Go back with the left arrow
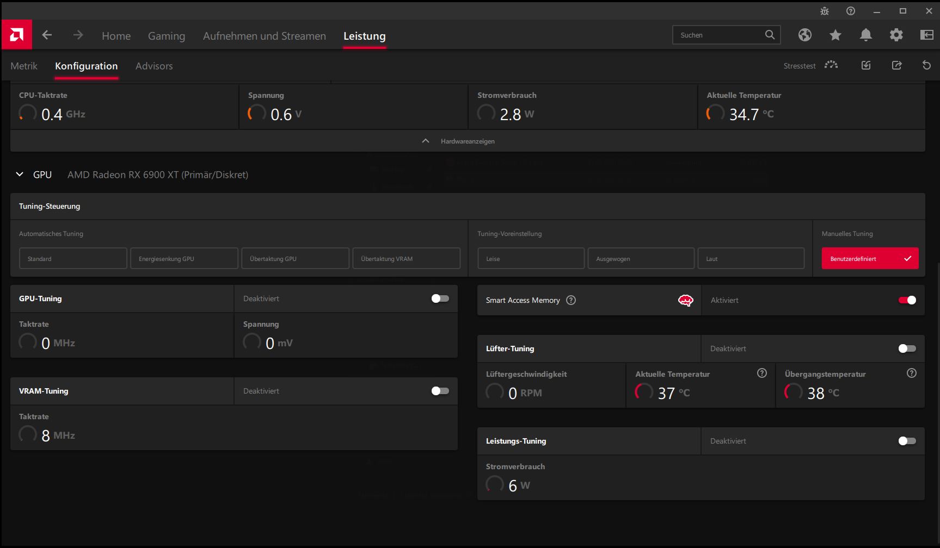 tap(47, 35)
